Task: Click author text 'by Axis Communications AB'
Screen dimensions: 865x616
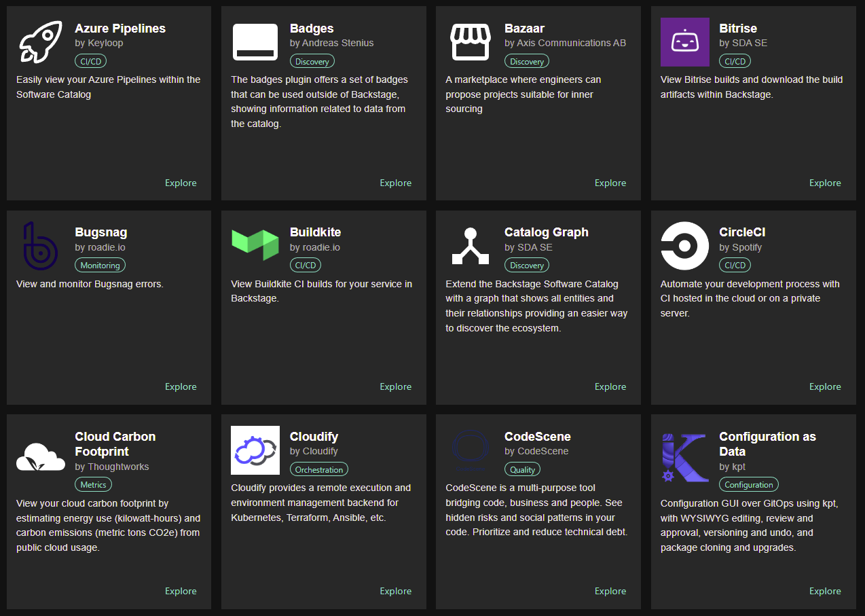Action: (x=566, y=43)
